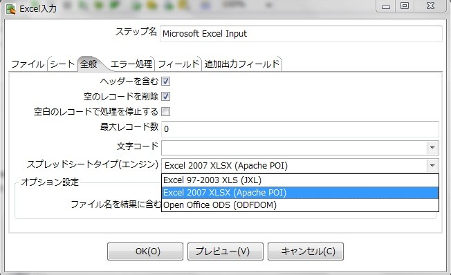Click the 最大レコード数 input field
The height and width of the screenshot is (275, 451).
[300, 129]
